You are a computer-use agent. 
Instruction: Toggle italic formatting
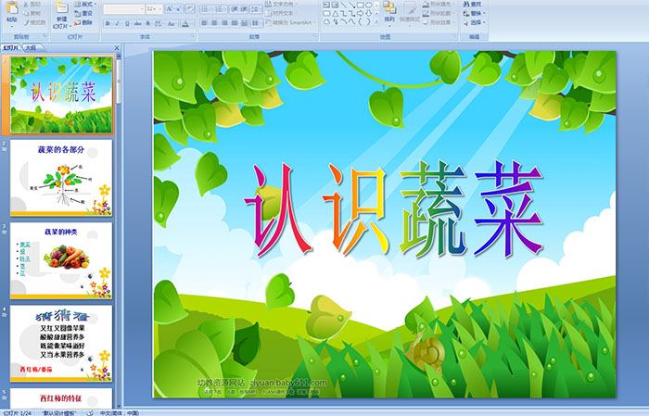117,23
